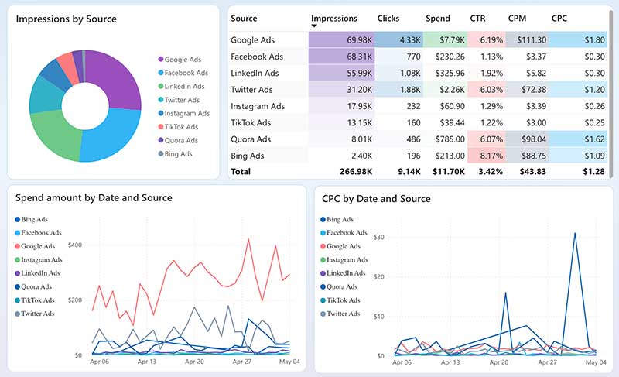The height and width of the screenshot is (377, 619).
Task: Click the table's vertical scrollbar
Action: 610,93
